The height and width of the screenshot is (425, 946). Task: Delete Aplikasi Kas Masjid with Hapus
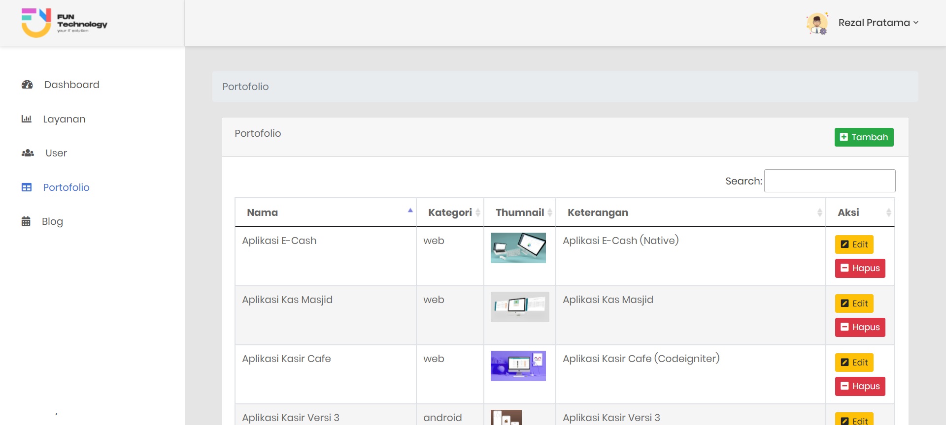point(860,327)
